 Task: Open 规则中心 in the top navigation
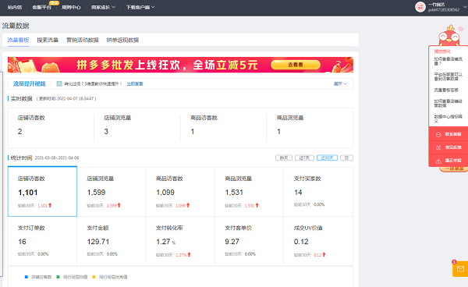tap(71, 7)
